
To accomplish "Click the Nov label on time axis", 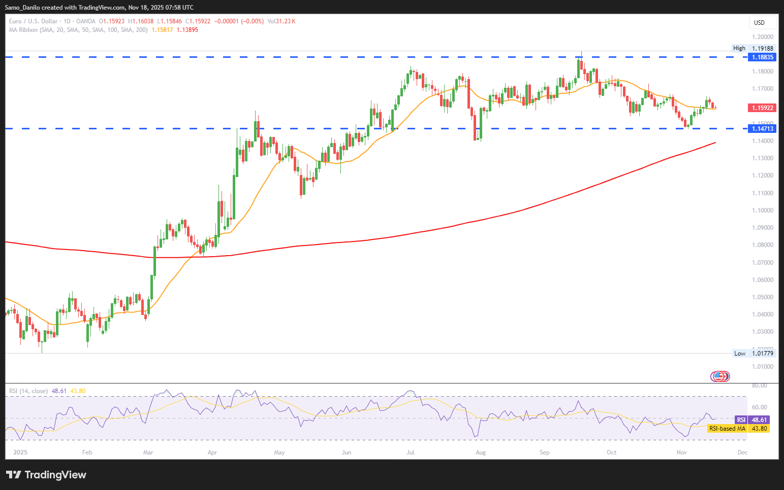I will coord(682,452).
